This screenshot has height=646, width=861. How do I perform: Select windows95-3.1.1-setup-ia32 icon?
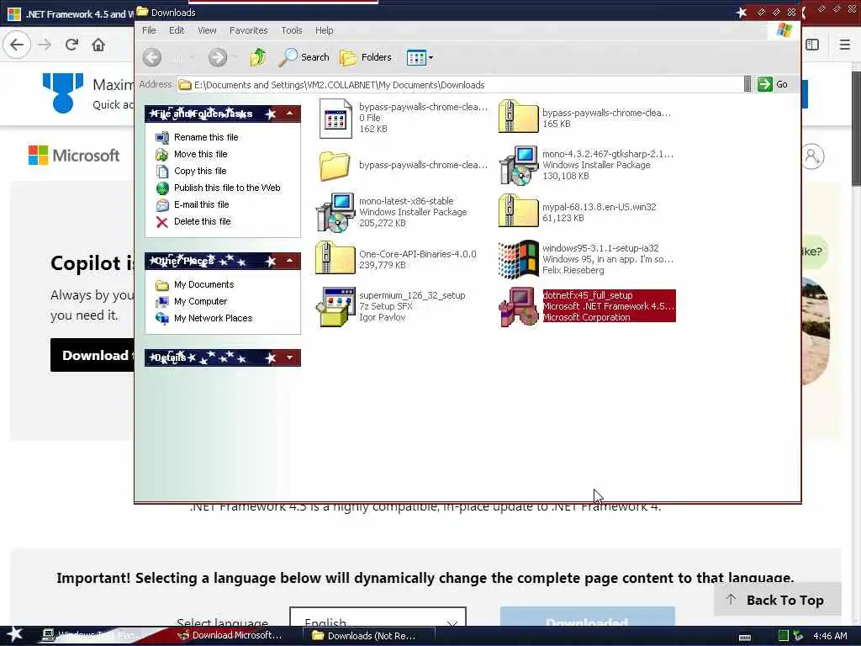pyautogui.click(x=518, y=259)
